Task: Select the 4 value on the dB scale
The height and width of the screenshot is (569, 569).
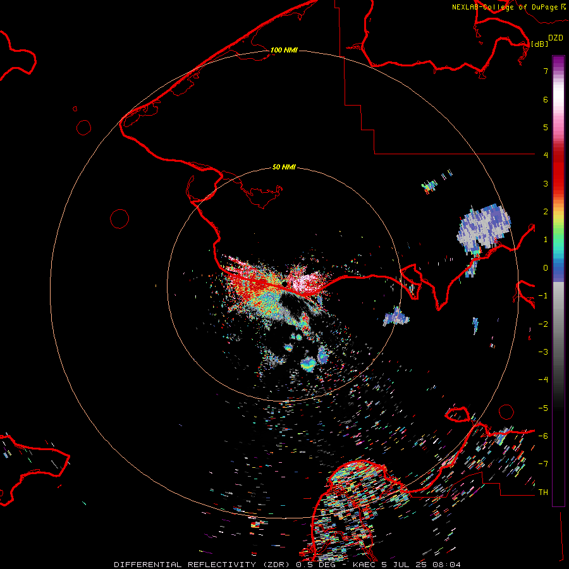Action: [546, 156]
